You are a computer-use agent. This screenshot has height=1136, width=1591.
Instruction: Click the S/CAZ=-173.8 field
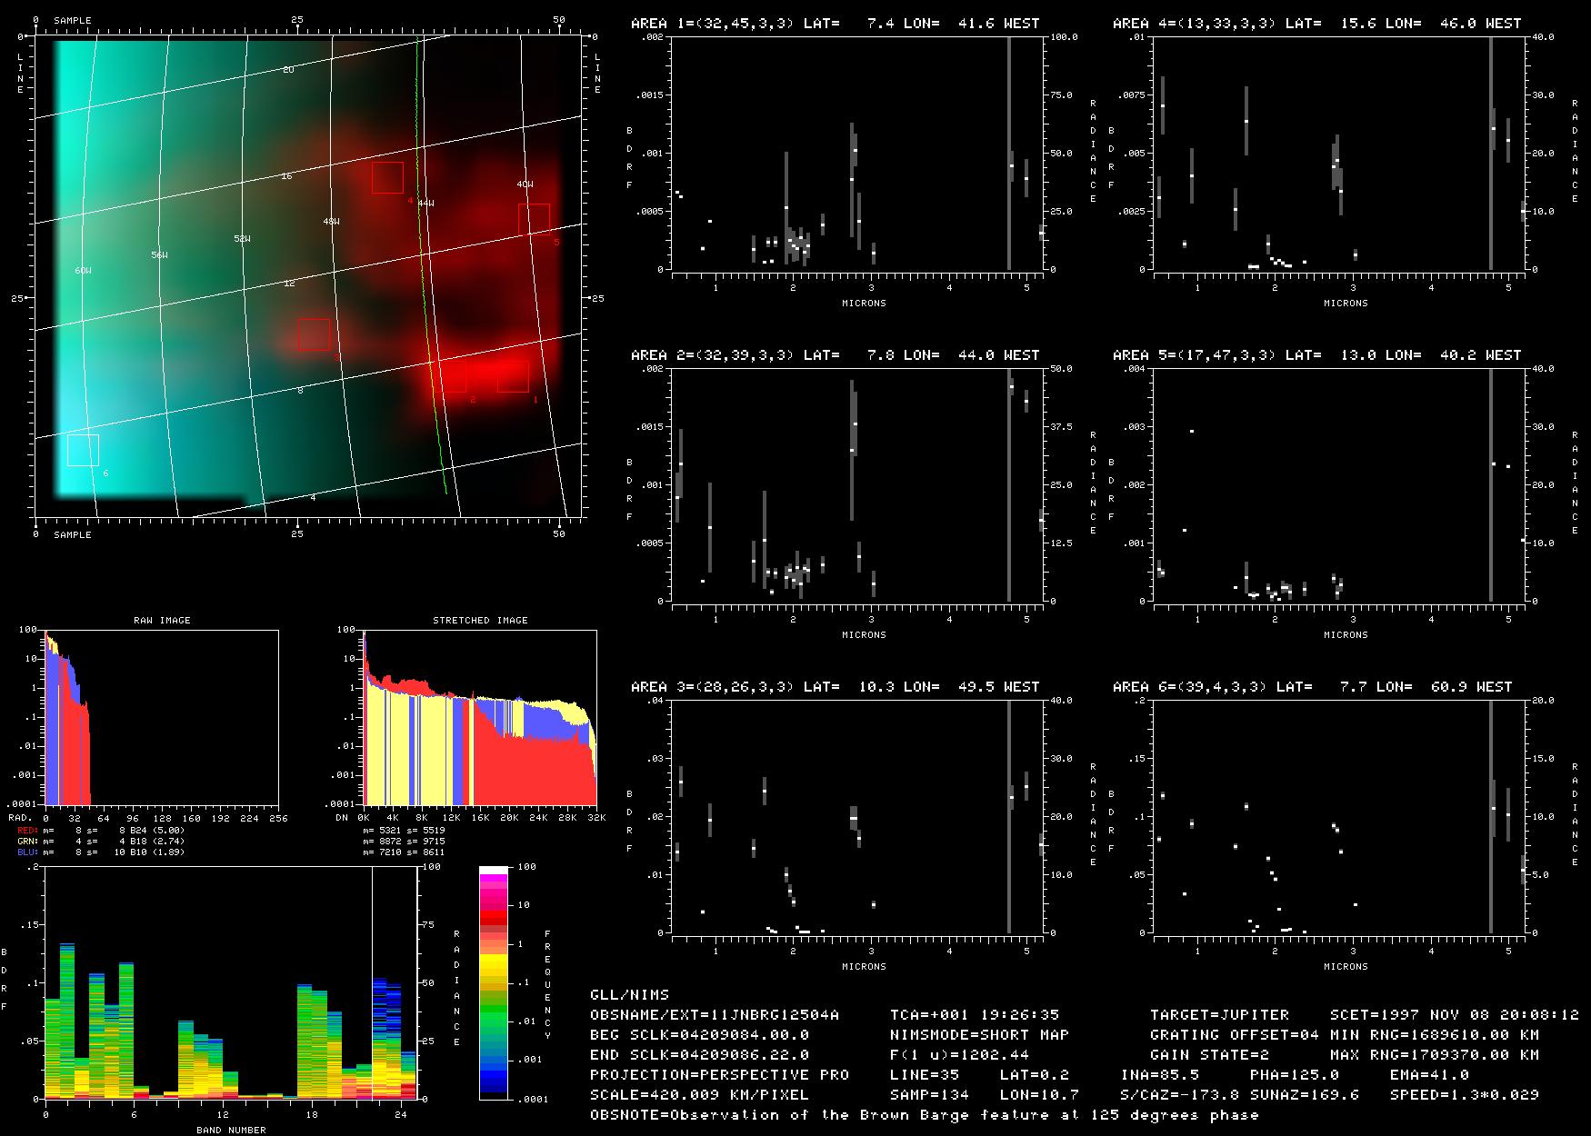coord(1179,1095)
